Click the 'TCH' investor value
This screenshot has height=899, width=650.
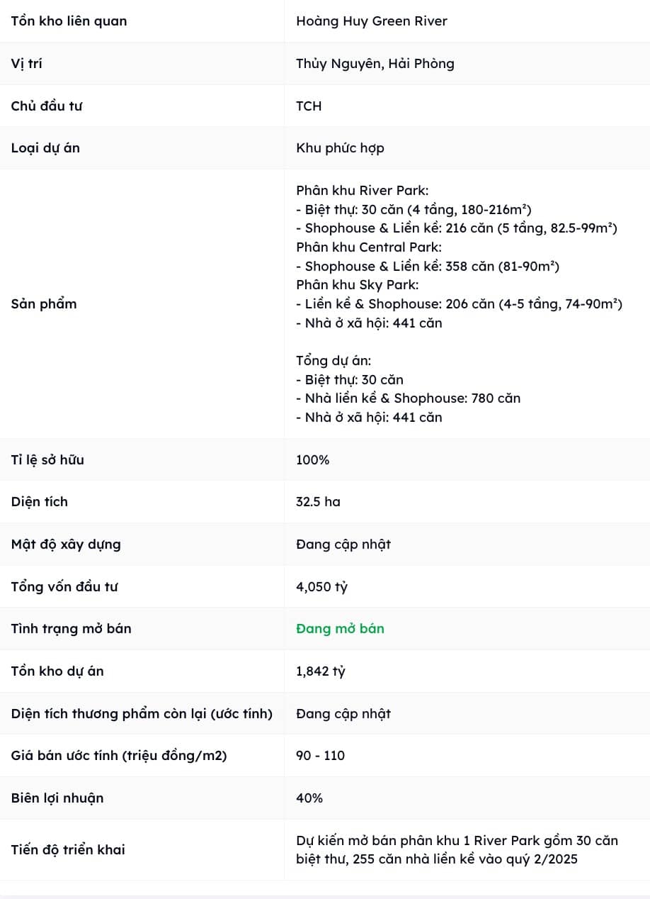tap(309, 106)
